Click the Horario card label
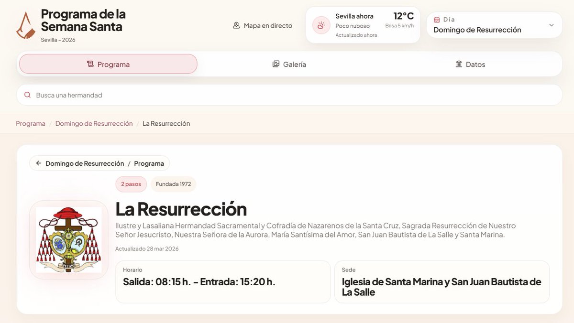574x323 pixels. click(x=132, y=270)
